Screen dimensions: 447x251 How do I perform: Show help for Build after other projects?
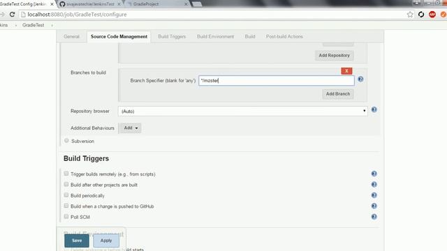pyautogui.click(x=374, y=184)
